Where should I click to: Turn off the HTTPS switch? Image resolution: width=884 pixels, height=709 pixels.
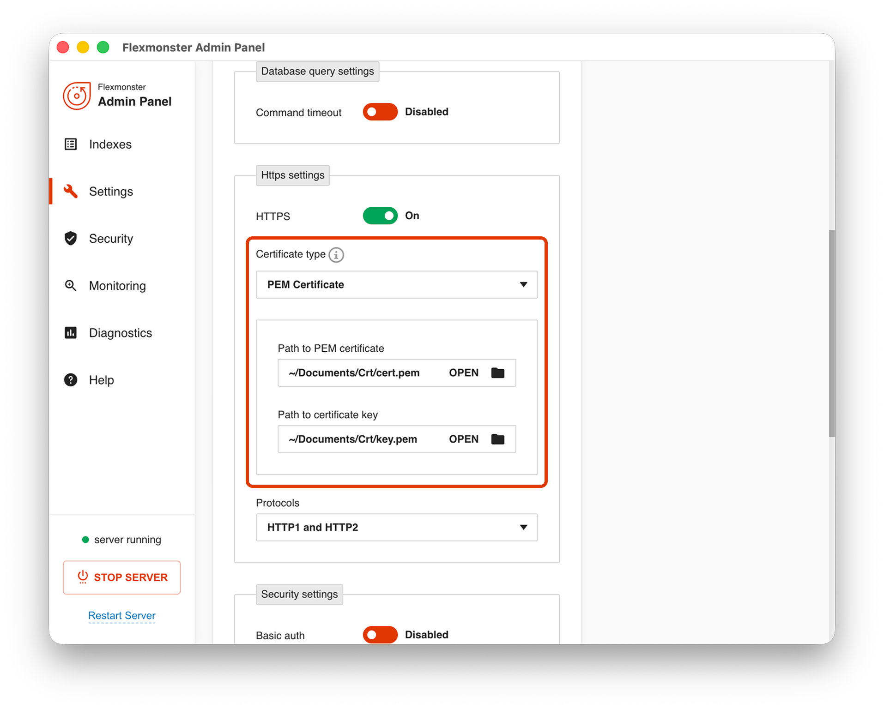380,216
